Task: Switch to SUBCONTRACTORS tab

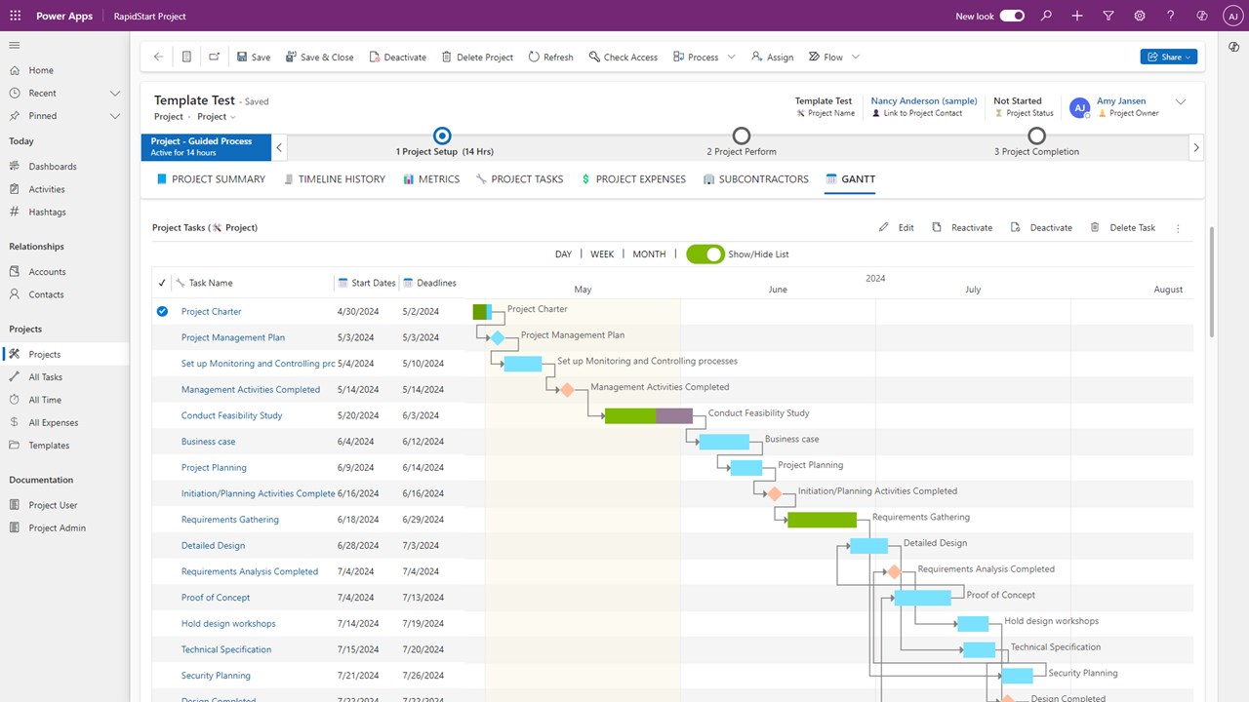Action: pyautogui.click(x=756, y=179)
